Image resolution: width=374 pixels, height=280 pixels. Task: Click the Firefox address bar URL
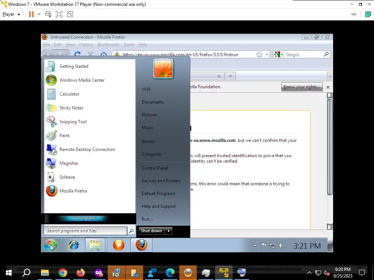pyautogui.click(x=180, y=55)
